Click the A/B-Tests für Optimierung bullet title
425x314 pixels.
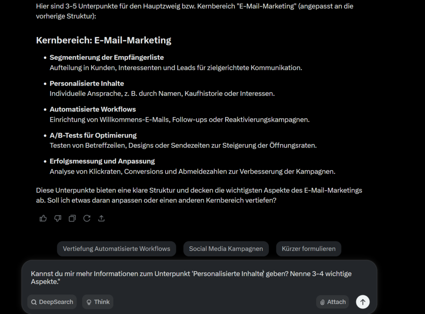point(93,135)
